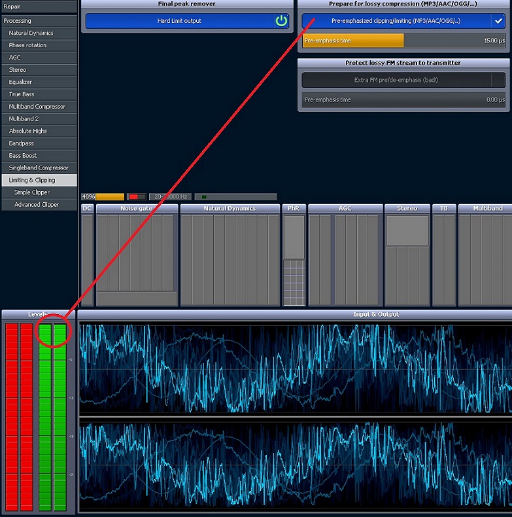Click the Levels panel header
This screenshot has height=517, width=512.
pyautogui.click(x=39, y=314)
